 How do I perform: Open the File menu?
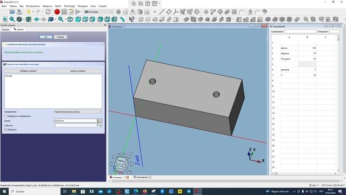click(4, 6)
